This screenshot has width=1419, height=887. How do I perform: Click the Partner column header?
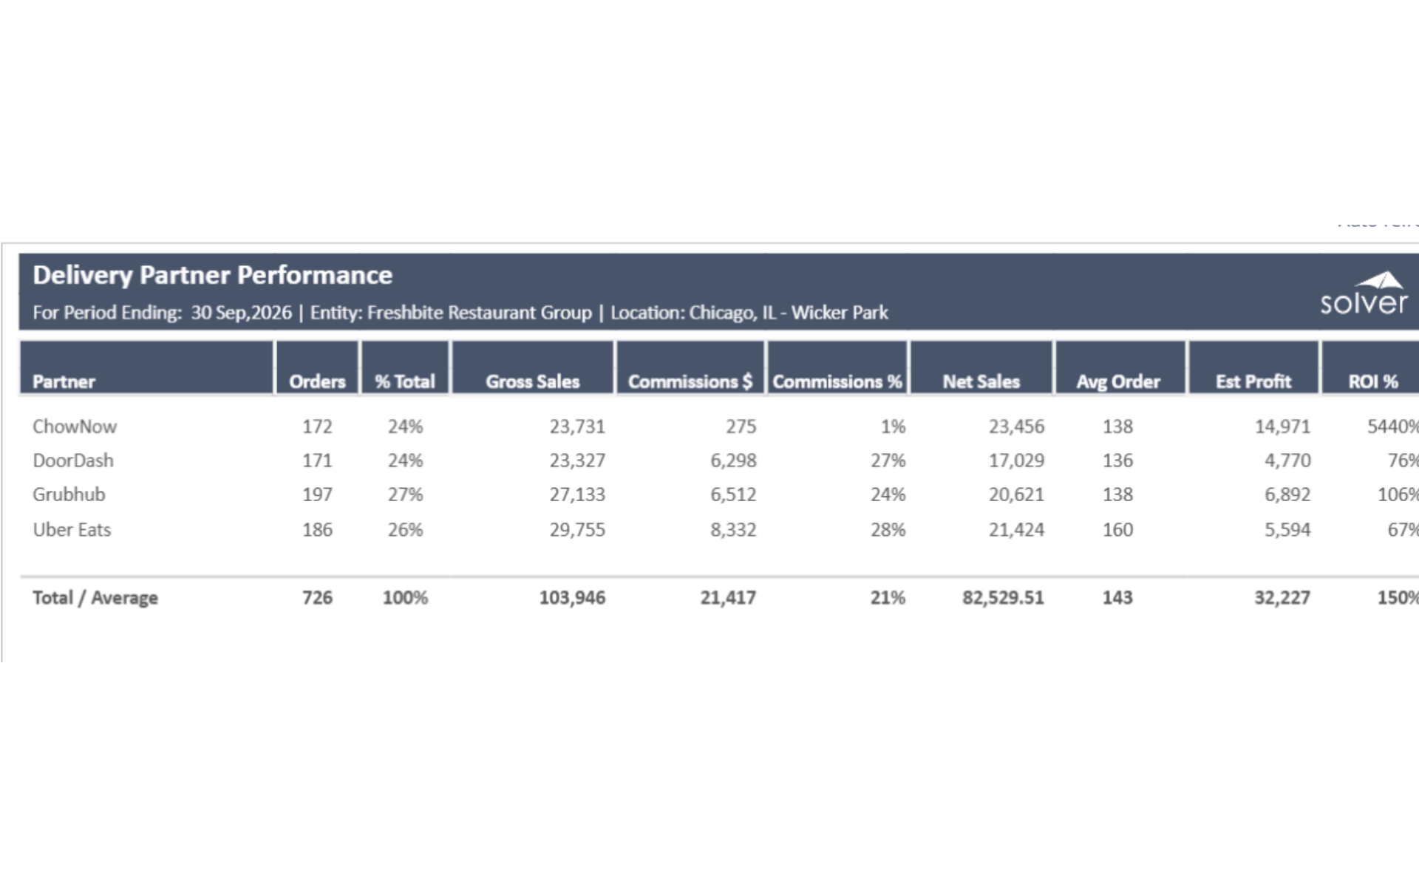click(x=64, y=381)
